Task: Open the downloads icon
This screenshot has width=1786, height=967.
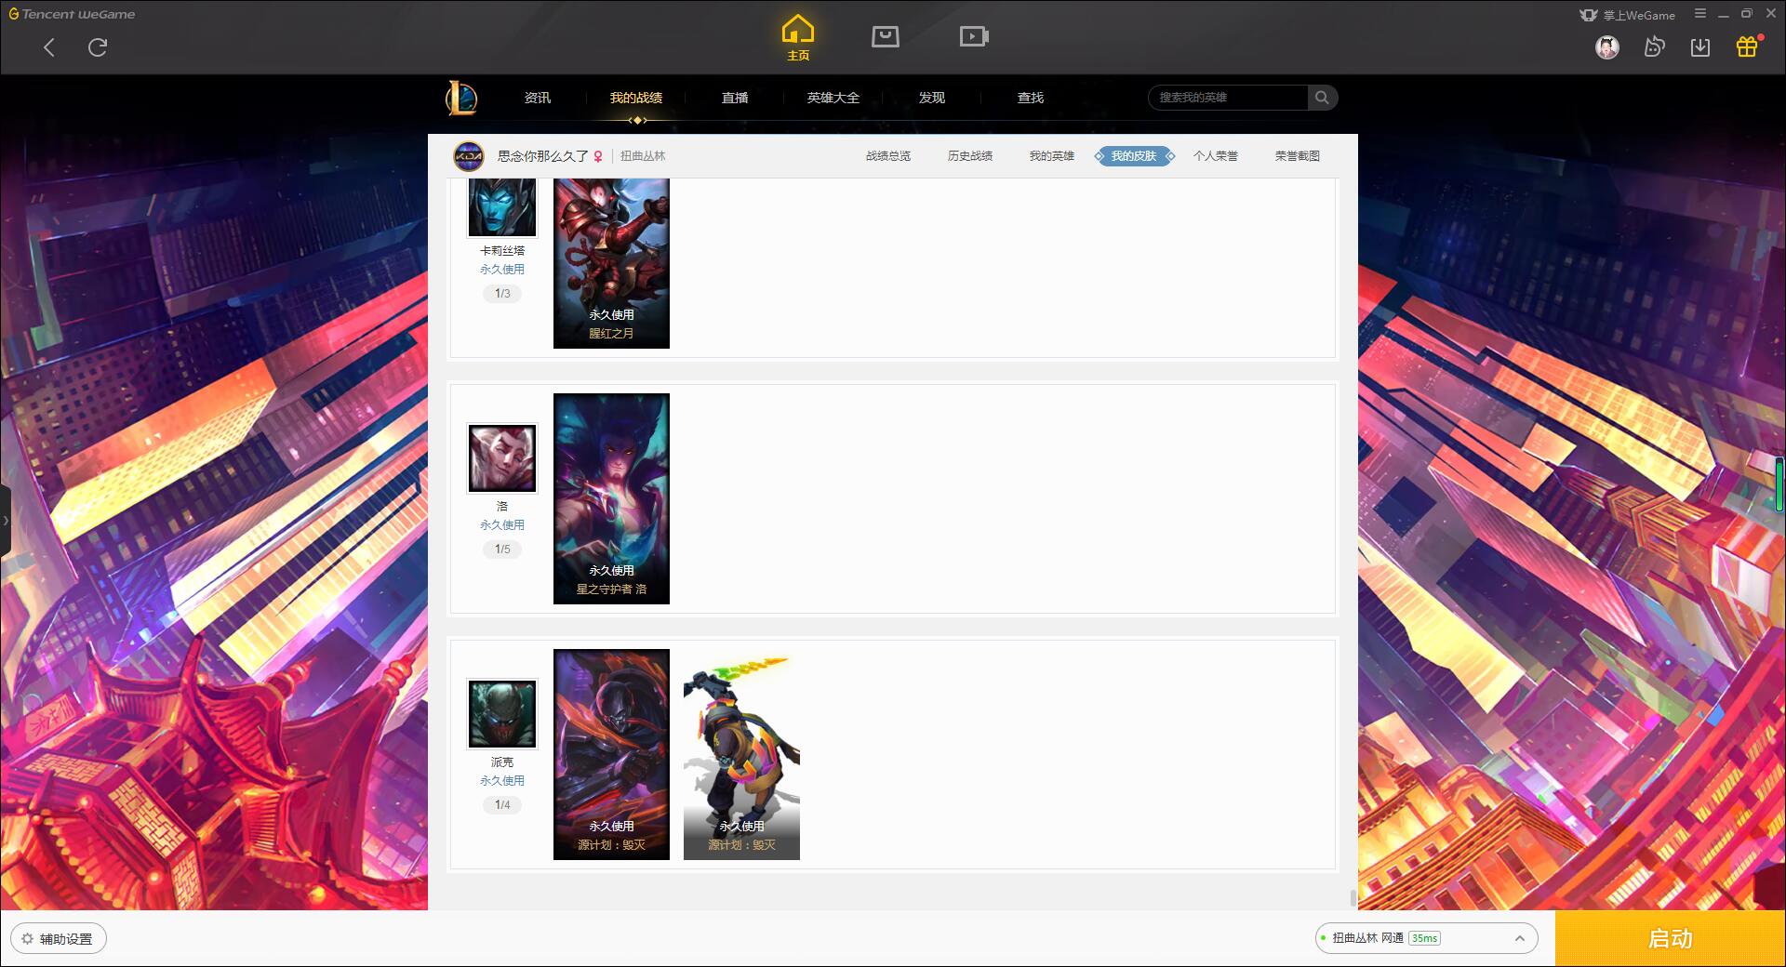Action: (x=1700, y=46)
